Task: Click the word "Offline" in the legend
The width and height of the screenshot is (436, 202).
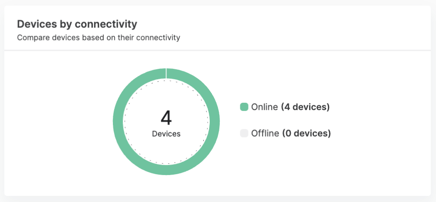Action: [265, 133]
